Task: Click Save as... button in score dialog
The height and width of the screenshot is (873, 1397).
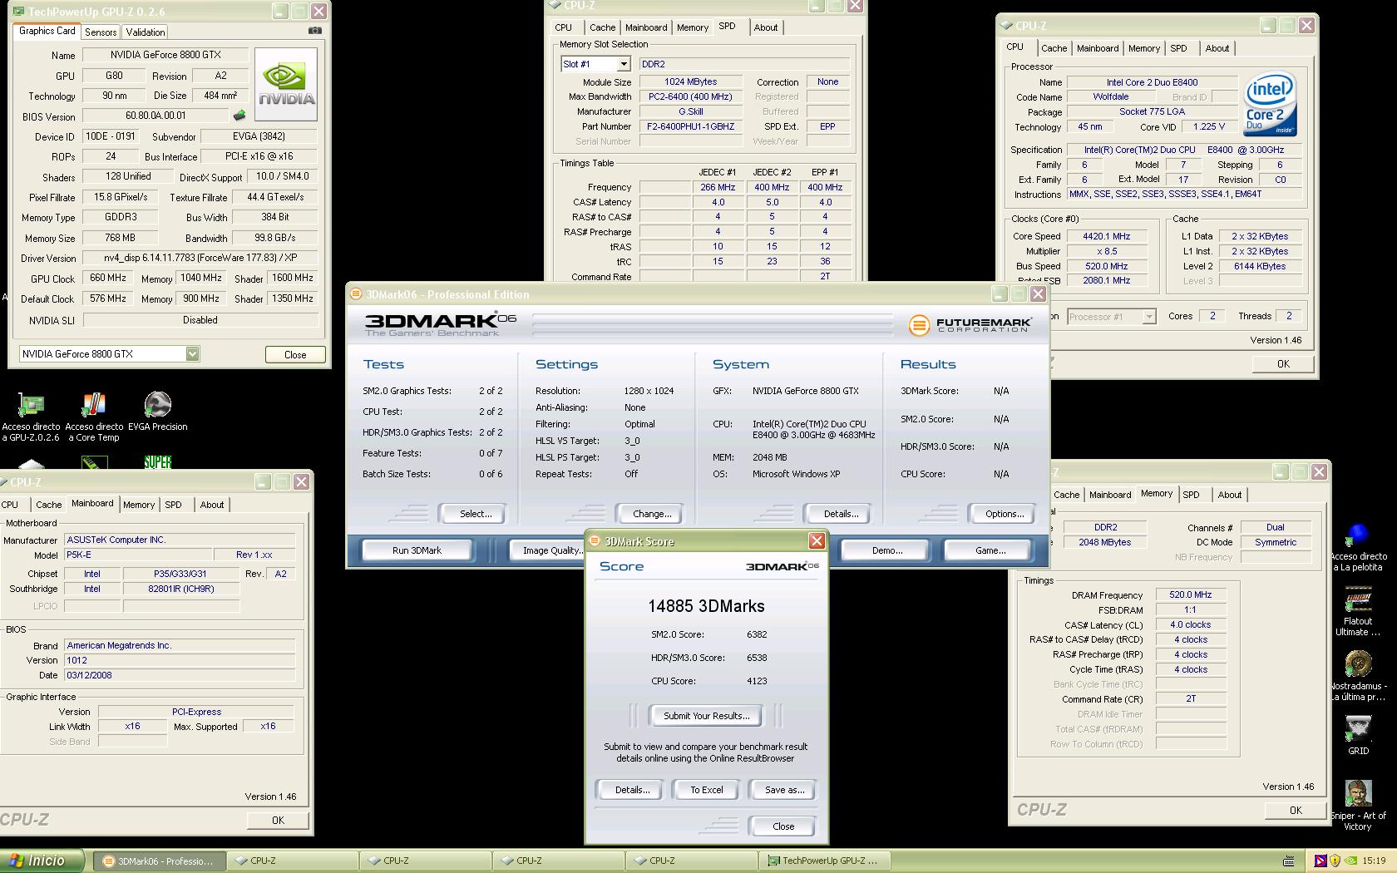Action: (784, 790)
